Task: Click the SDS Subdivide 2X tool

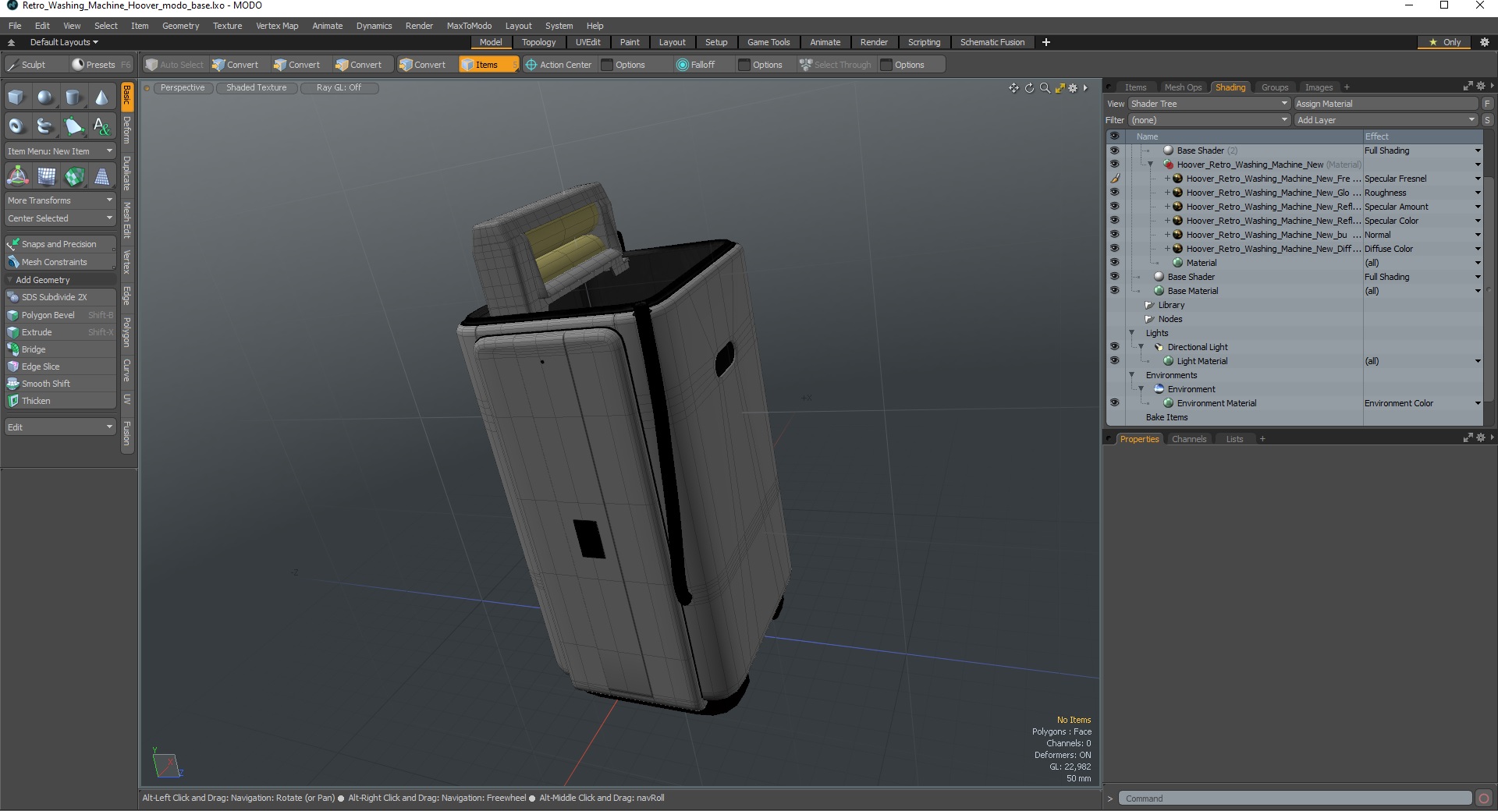Action: coord(60,297)
